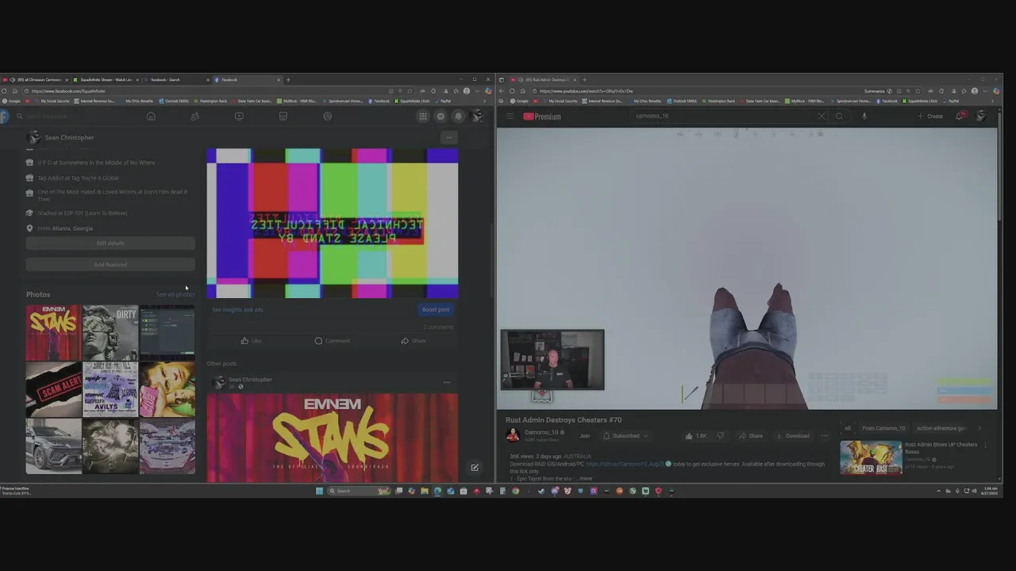The height and width of the screenshot is (571, 1016).
Task: Open Facebook notifications bell
Action: pyautogui.click(x=458, y=117)
